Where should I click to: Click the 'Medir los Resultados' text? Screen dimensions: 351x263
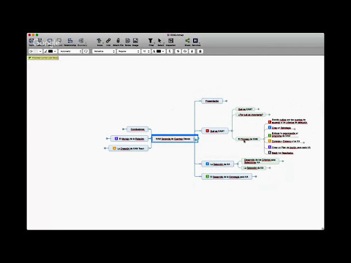pos(282,153)
